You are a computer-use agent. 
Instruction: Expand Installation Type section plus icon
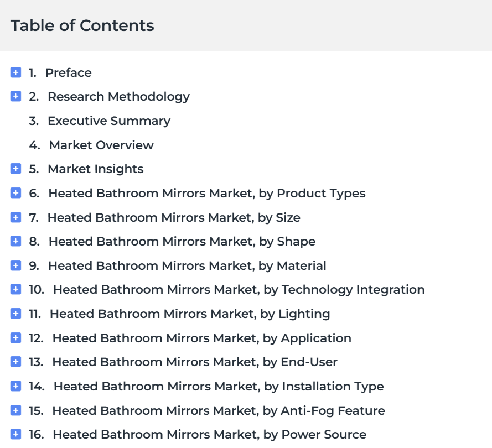click(x=15, y=386)
